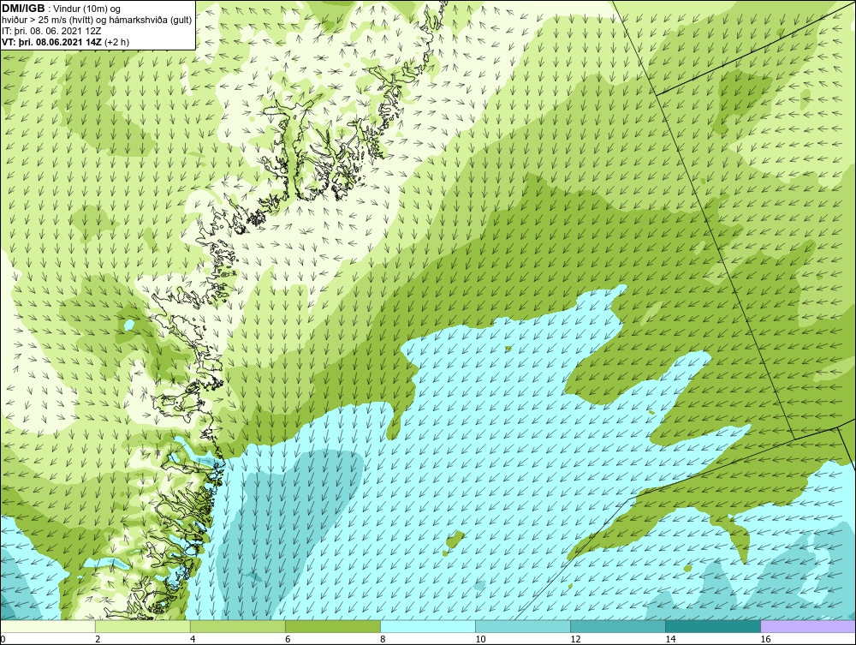Select the 4–6 m/s green legend swatch
856x645 pixels.
pos(237,626)
